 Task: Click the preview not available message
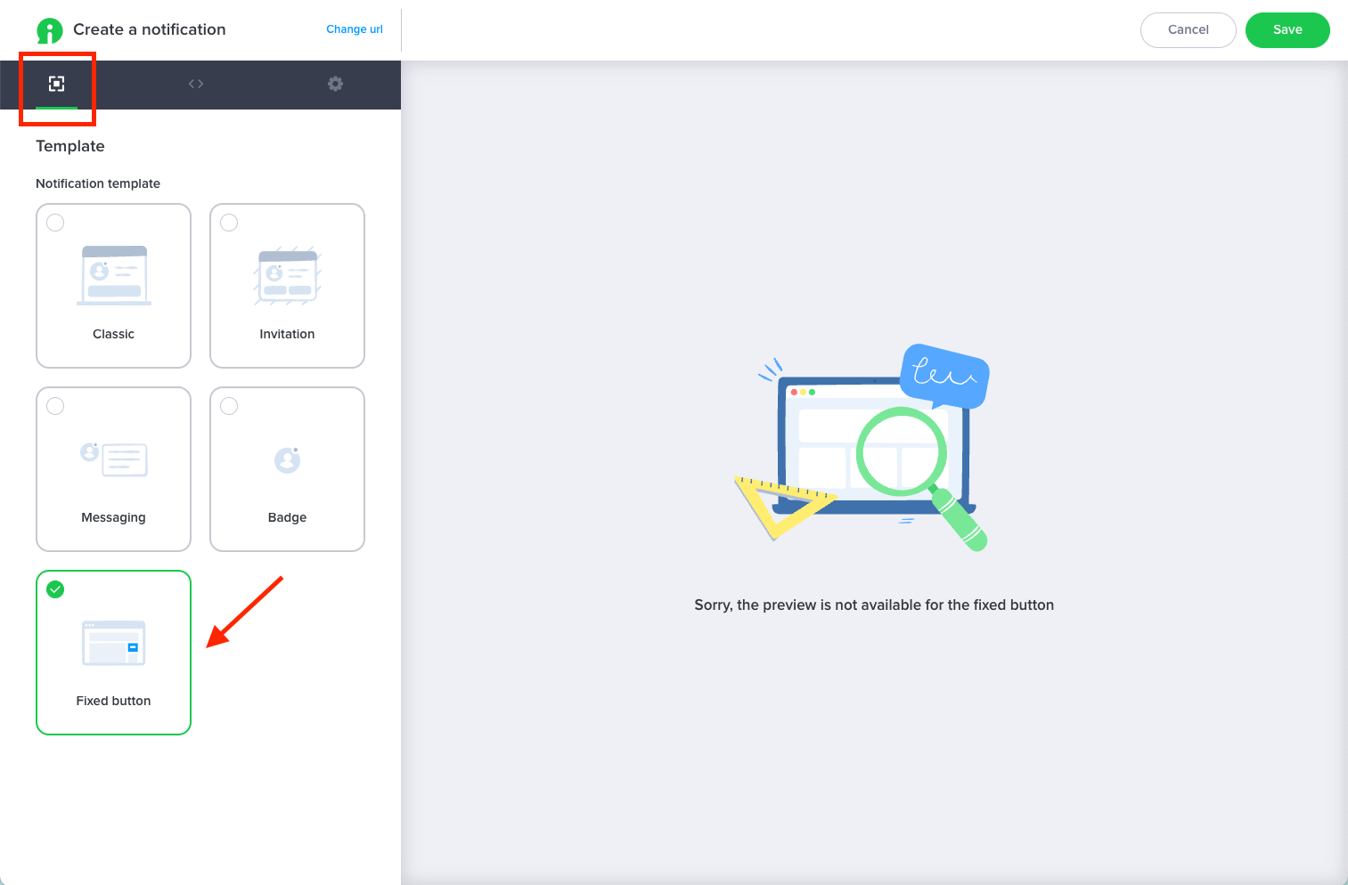[874, 605]
